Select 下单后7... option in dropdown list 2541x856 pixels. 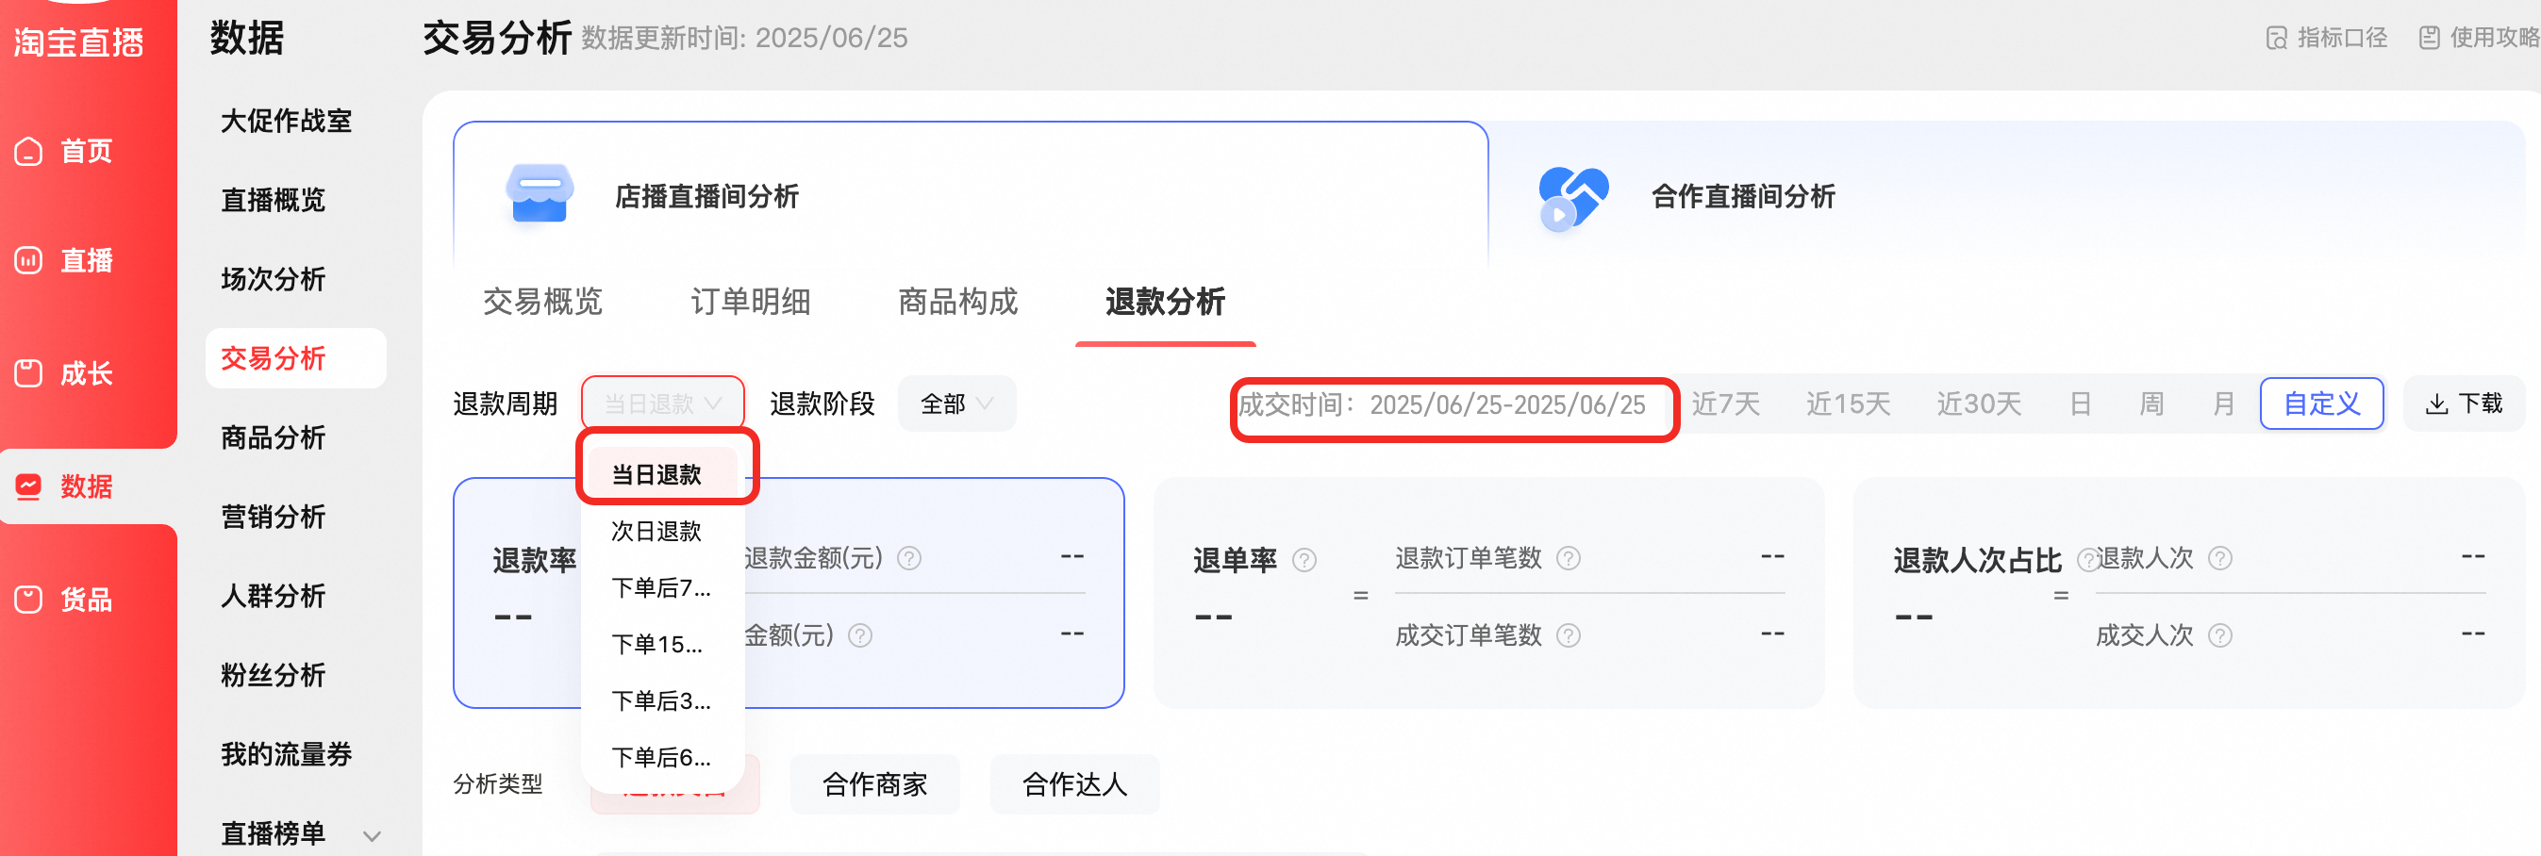663,589
